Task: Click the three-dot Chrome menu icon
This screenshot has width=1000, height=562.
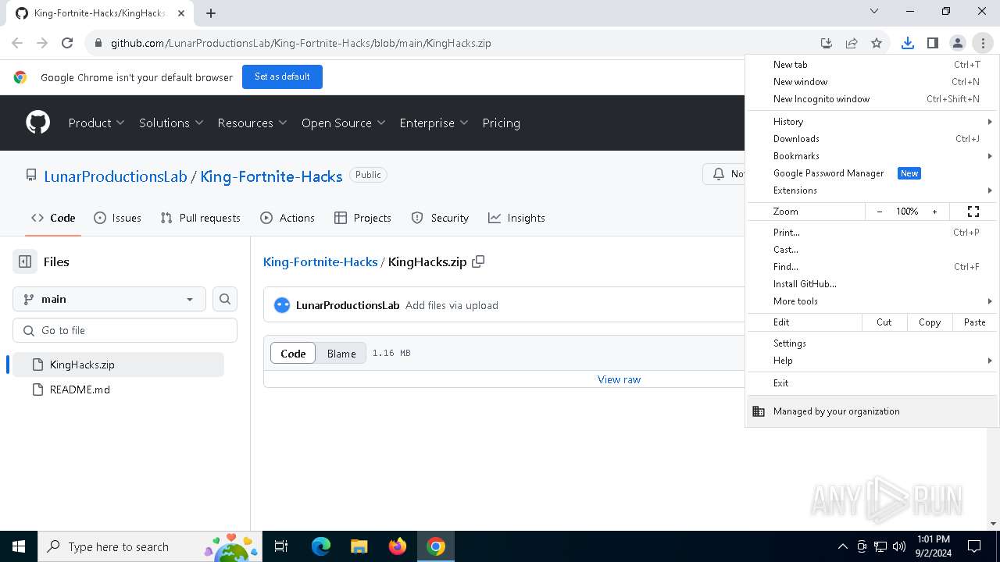Action: (983, 43)
